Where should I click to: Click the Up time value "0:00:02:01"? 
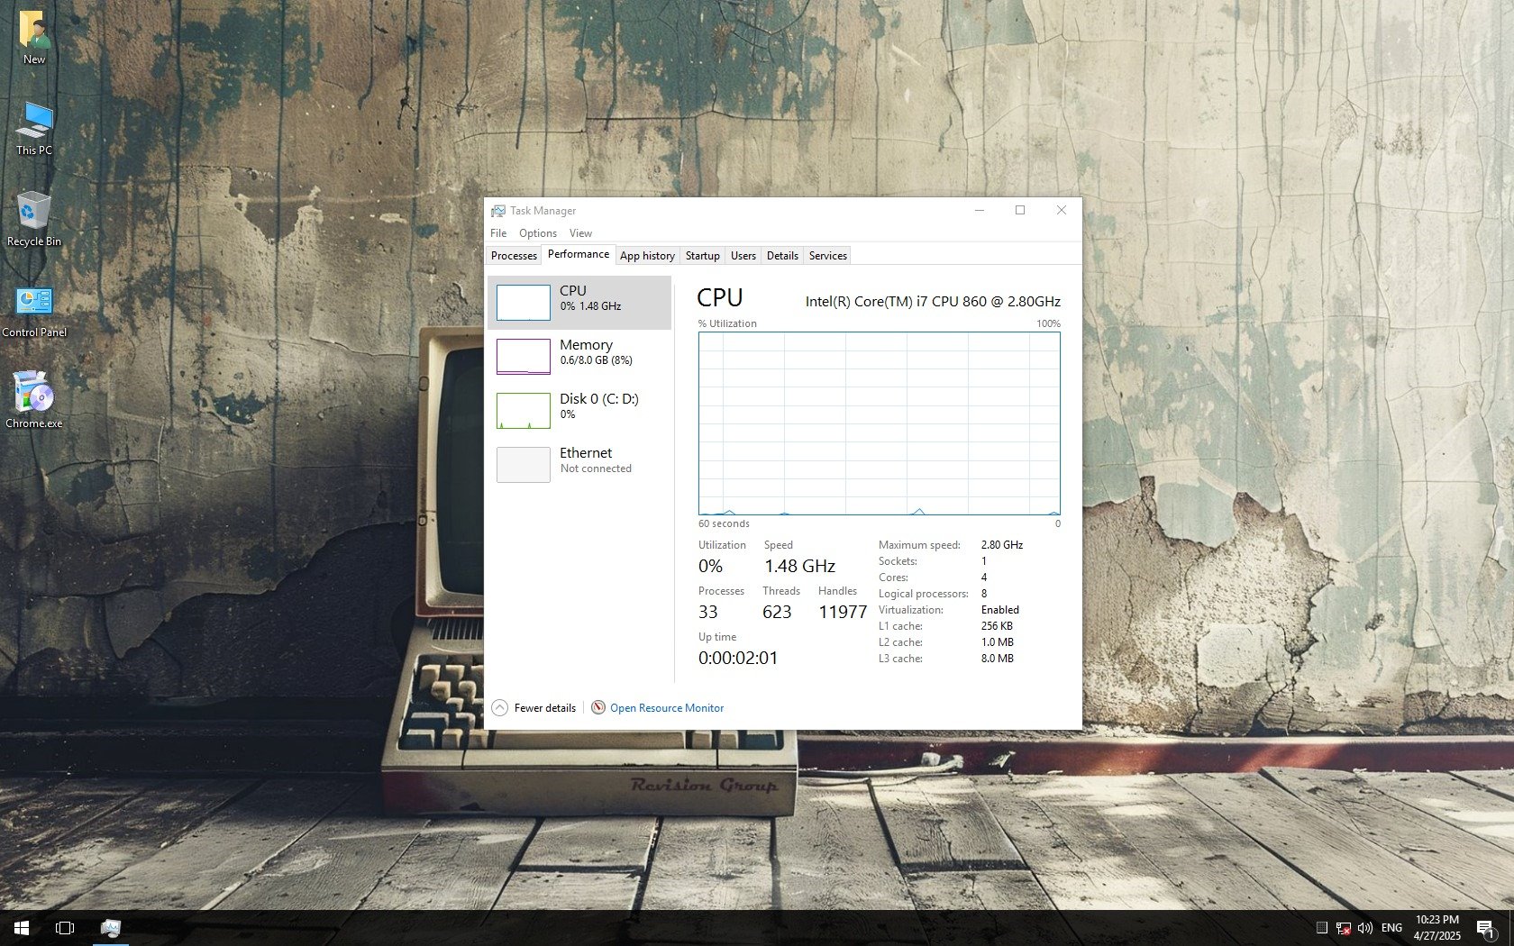738,659
